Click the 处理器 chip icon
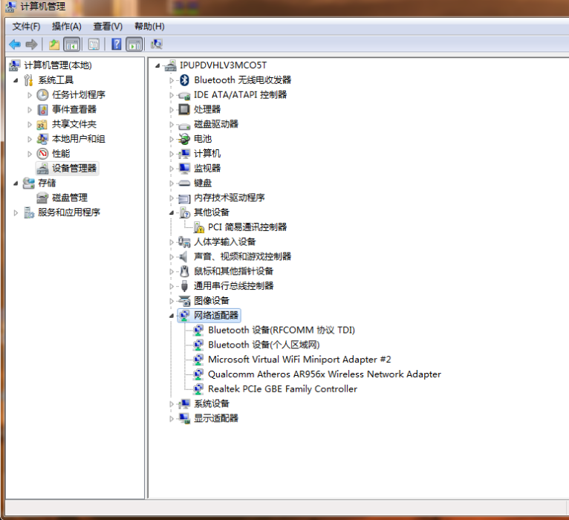 pyautogui.click(x=184, y=109)
